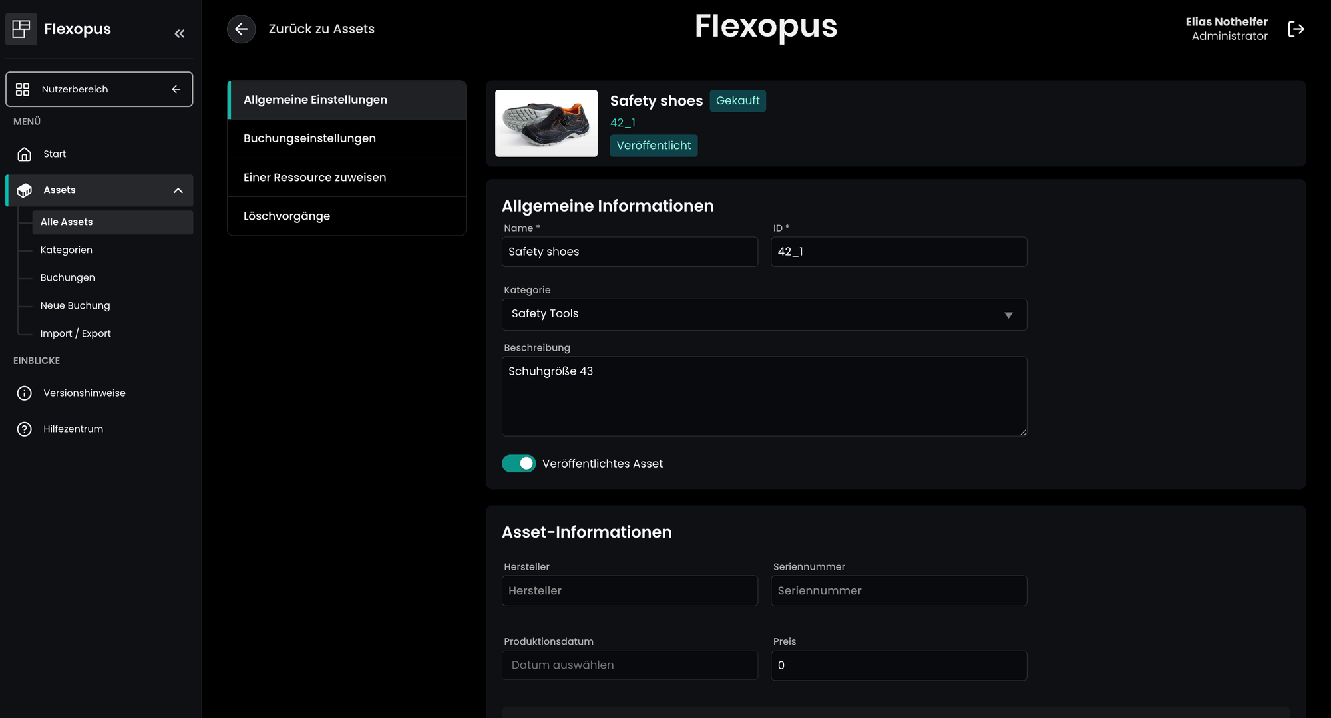Open Import / Export in sidebar

(75, 334)
